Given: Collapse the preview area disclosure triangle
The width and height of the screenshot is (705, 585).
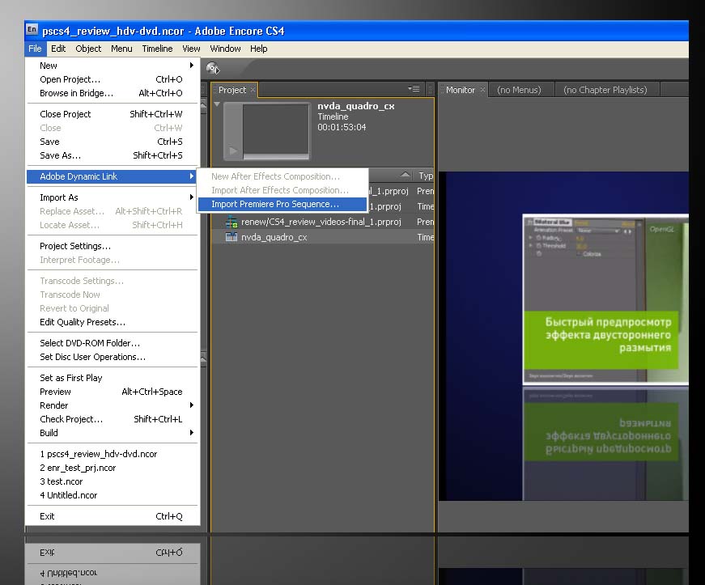Looking at the screenshot, I should coord(217,104).
